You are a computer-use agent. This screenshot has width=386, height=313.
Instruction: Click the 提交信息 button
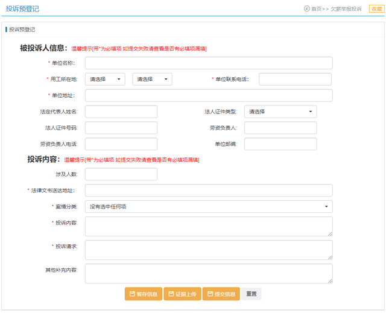click(x=221, y=294)
